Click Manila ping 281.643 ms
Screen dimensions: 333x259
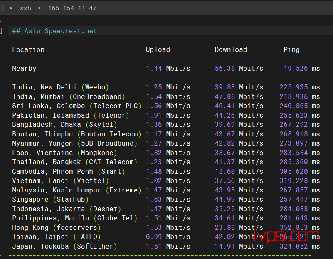tap(300, 218)
